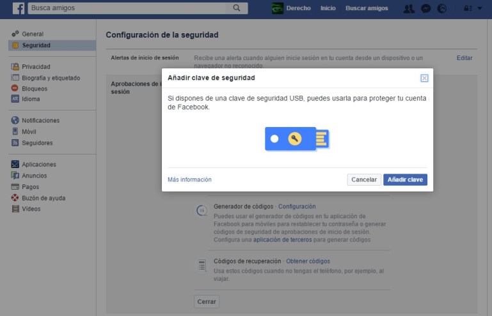Open the Más información link
This screenshot has height=316, width=492.
coord(189,179)
